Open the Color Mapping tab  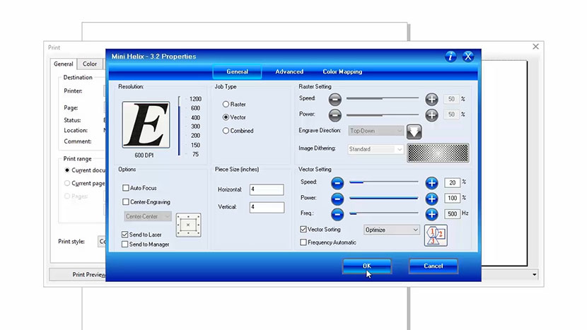pyautogui.click(x=342, y=72)
